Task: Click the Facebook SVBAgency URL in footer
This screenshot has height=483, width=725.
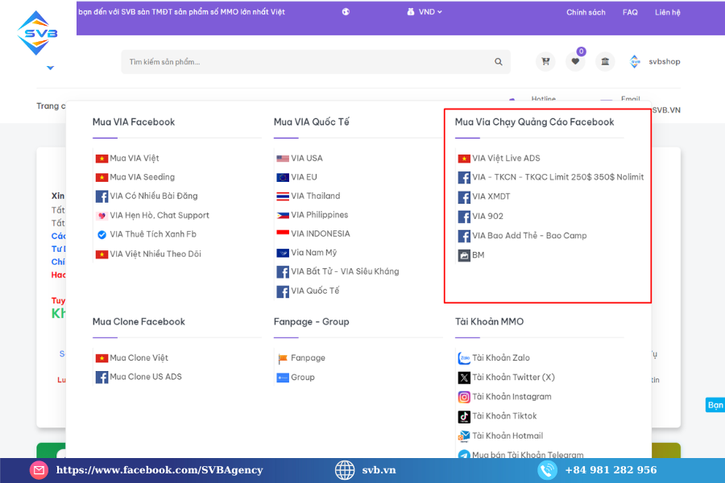Action: tap(159, 470)
